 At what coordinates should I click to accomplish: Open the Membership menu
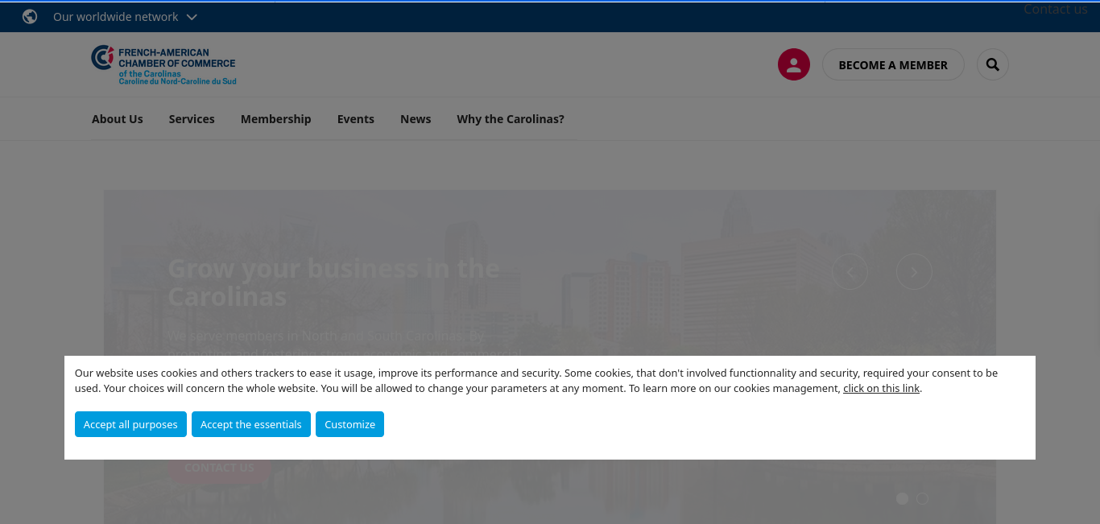tap(276, 119)
